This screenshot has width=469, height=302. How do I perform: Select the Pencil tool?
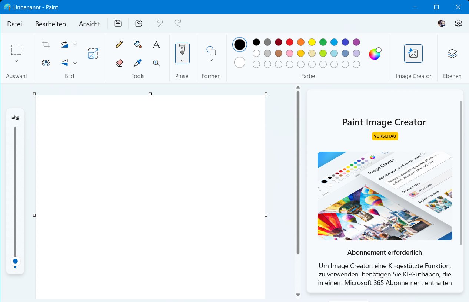[x=119, y=45]
